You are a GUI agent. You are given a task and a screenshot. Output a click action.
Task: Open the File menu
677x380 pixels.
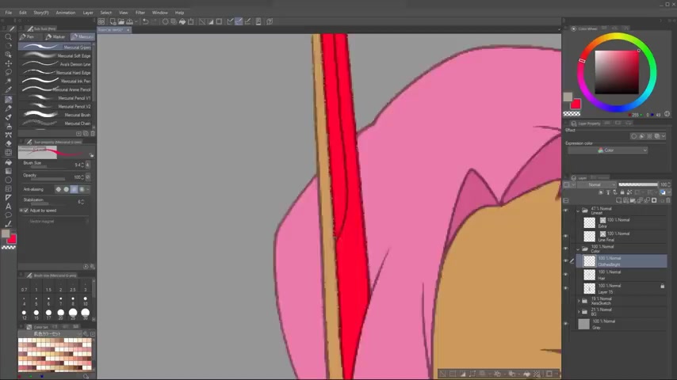(8, 13)
